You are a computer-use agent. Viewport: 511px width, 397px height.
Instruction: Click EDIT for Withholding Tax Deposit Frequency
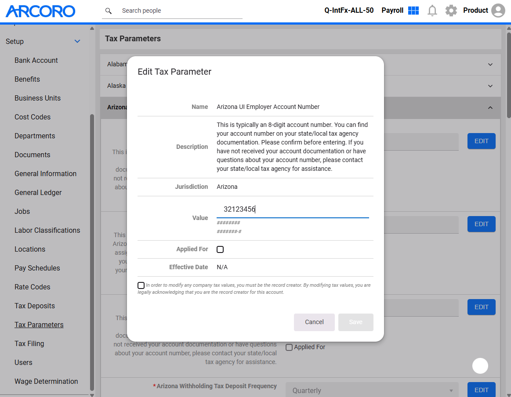tap(482, 390)
